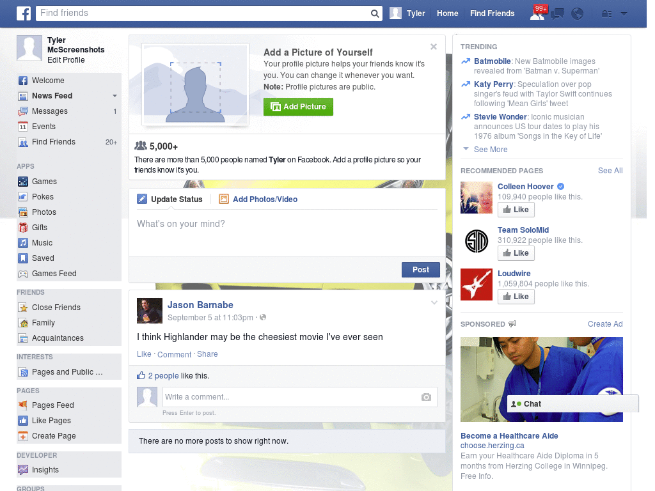
Task: Click the Pokes icon
Action: [x=23, y=197]
